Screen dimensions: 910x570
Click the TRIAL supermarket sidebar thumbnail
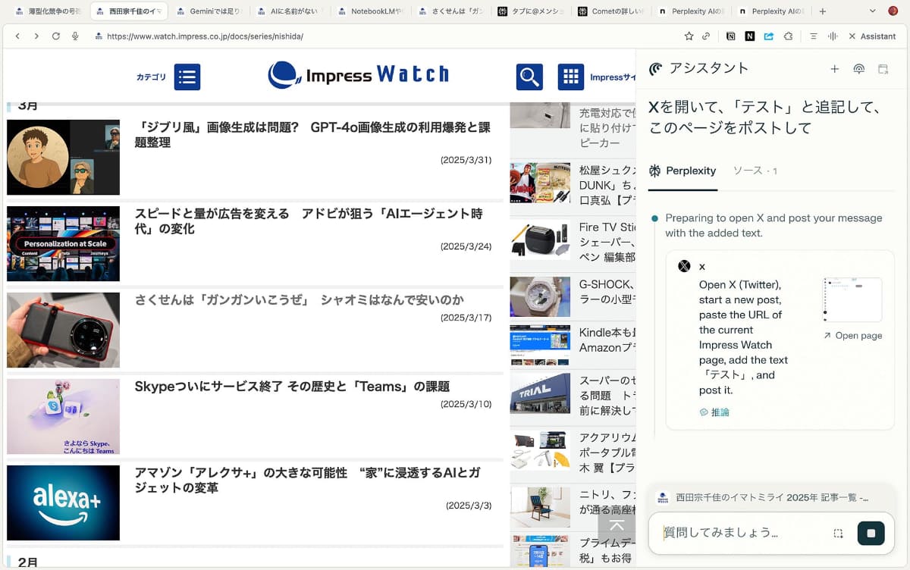click(x=540, y=393)
